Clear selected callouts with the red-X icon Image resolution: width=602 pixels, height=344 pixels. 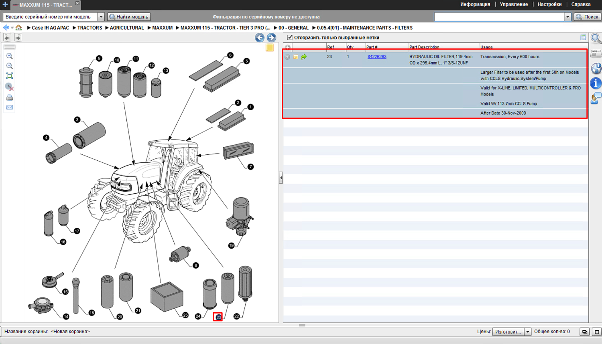(9, 87)
